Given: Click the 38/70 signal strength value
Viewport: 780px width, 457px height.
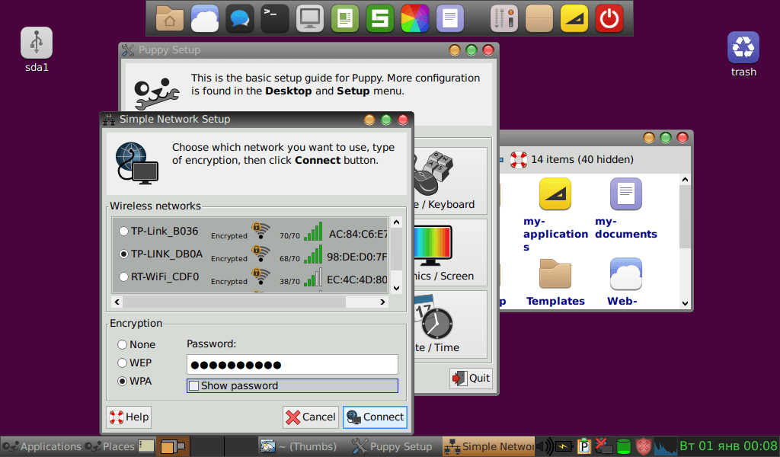Looking at the screenshot, I should [x=289, y=282].
